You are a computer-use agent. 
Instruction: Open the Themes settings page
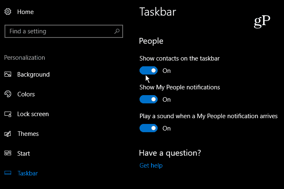(28, 134)
